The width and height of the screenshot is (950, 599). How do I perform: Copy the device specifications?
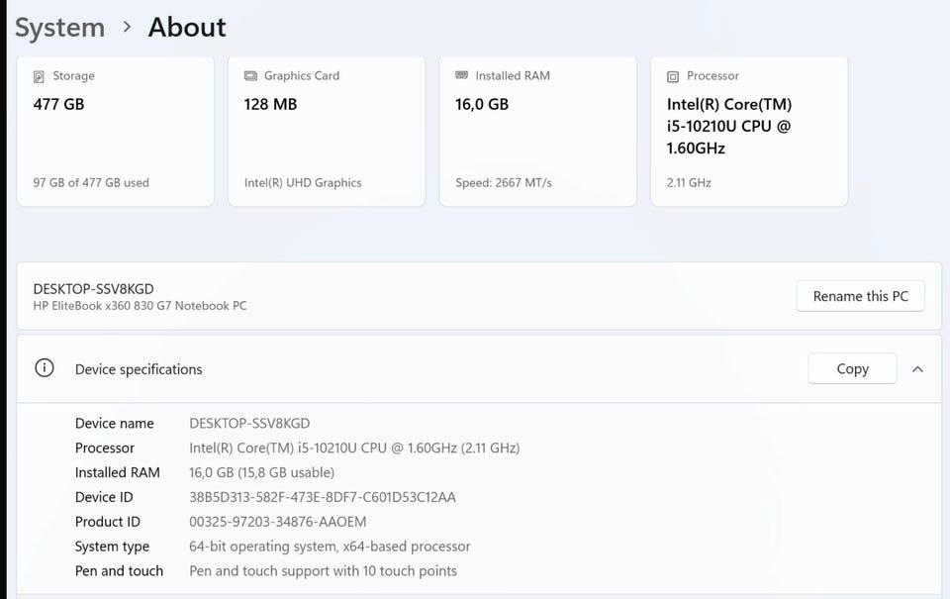point(852,368)
